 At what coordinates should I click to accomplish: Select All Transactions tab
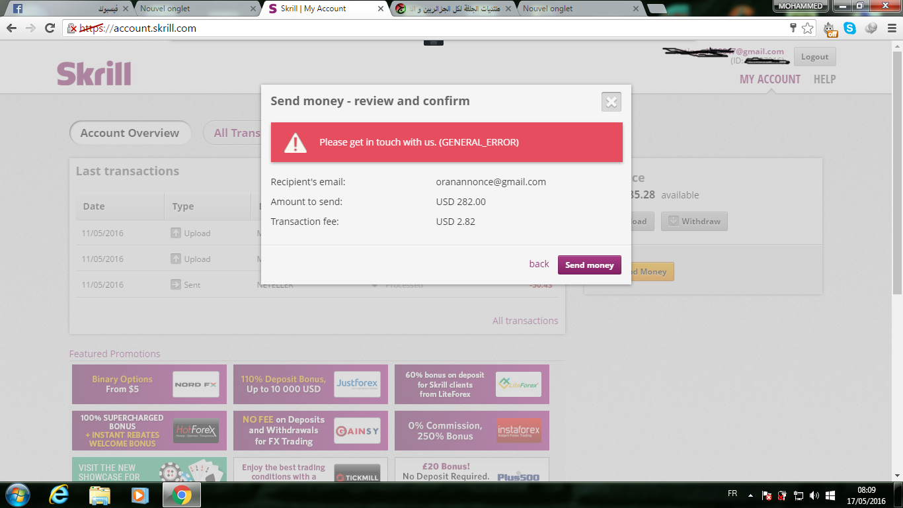pos(233,133)
